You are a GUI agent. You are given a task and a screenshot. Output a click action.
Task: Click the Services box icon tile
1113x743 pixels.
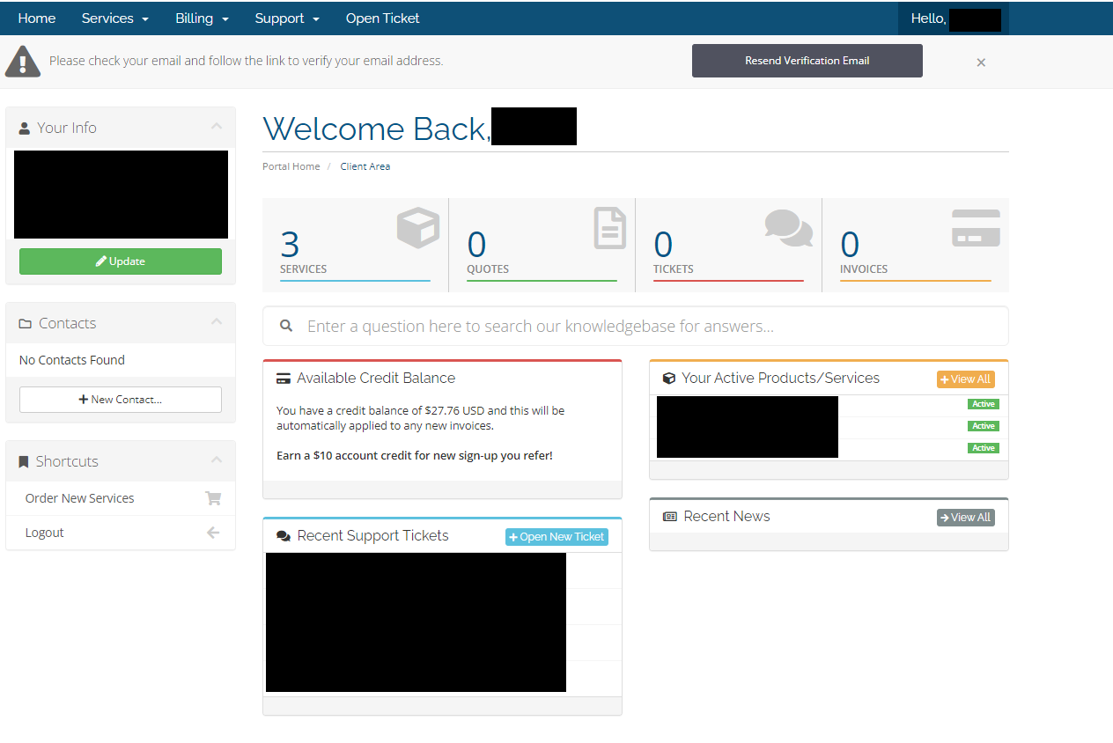(417, 228)
